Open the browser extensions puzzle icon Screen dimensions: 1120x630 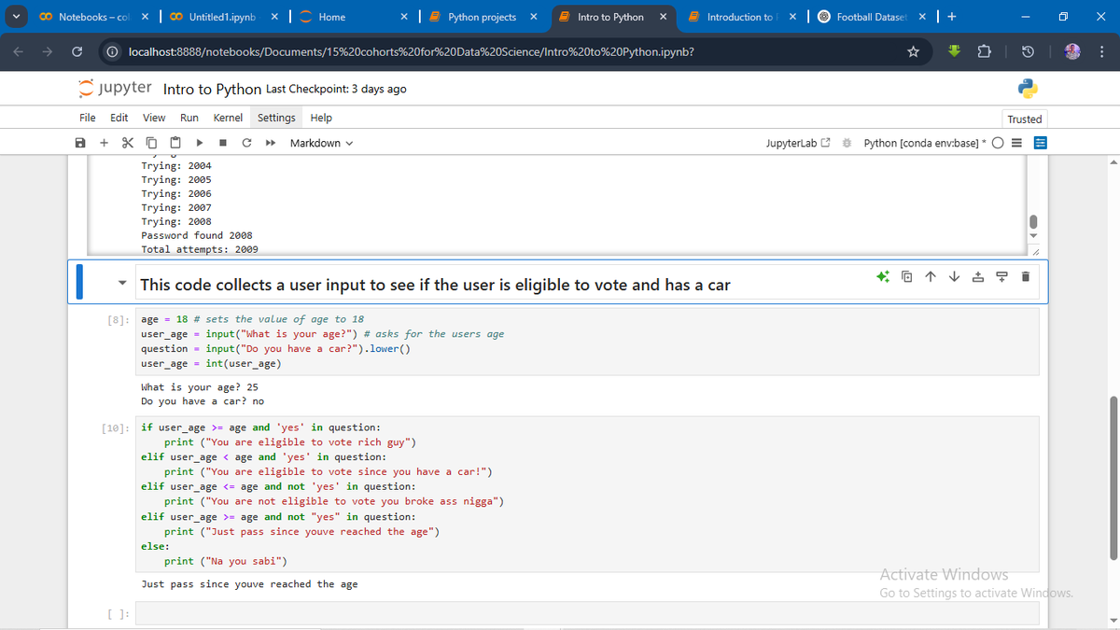pos(986,50)
